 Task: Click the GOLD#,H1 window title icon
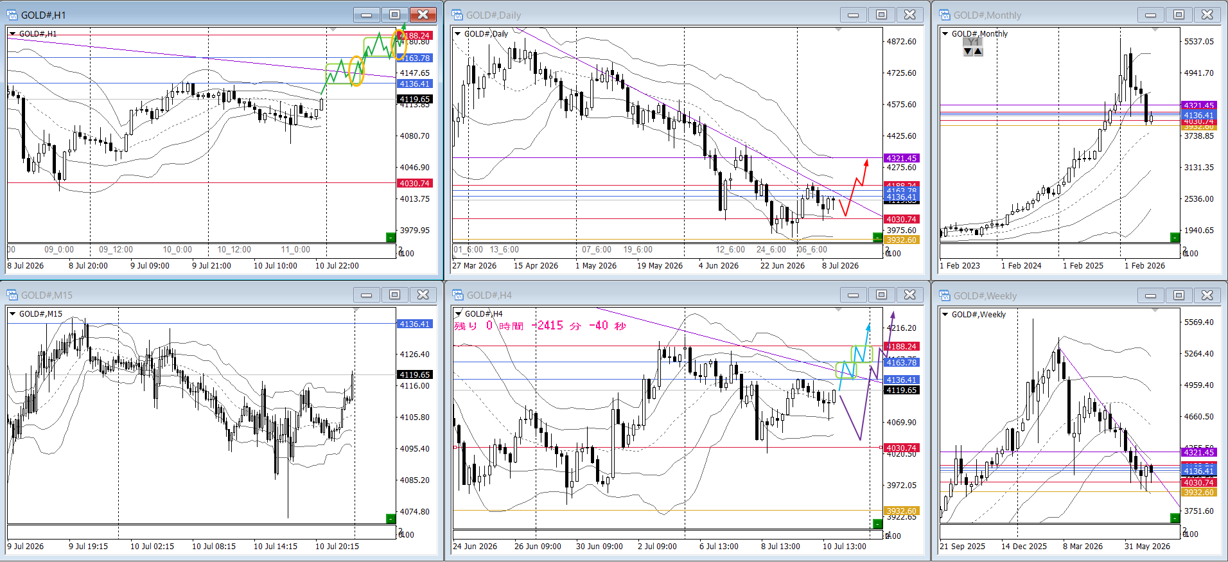point(12,15)
